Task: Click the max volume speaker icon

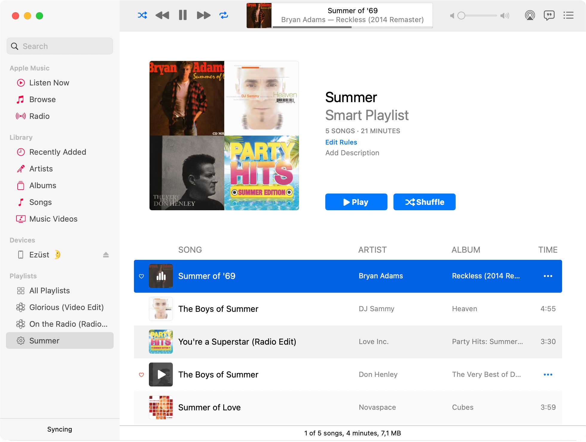Action: click(505, 16)
